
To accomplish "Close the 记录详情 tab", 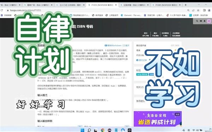I will pos(148,5).
